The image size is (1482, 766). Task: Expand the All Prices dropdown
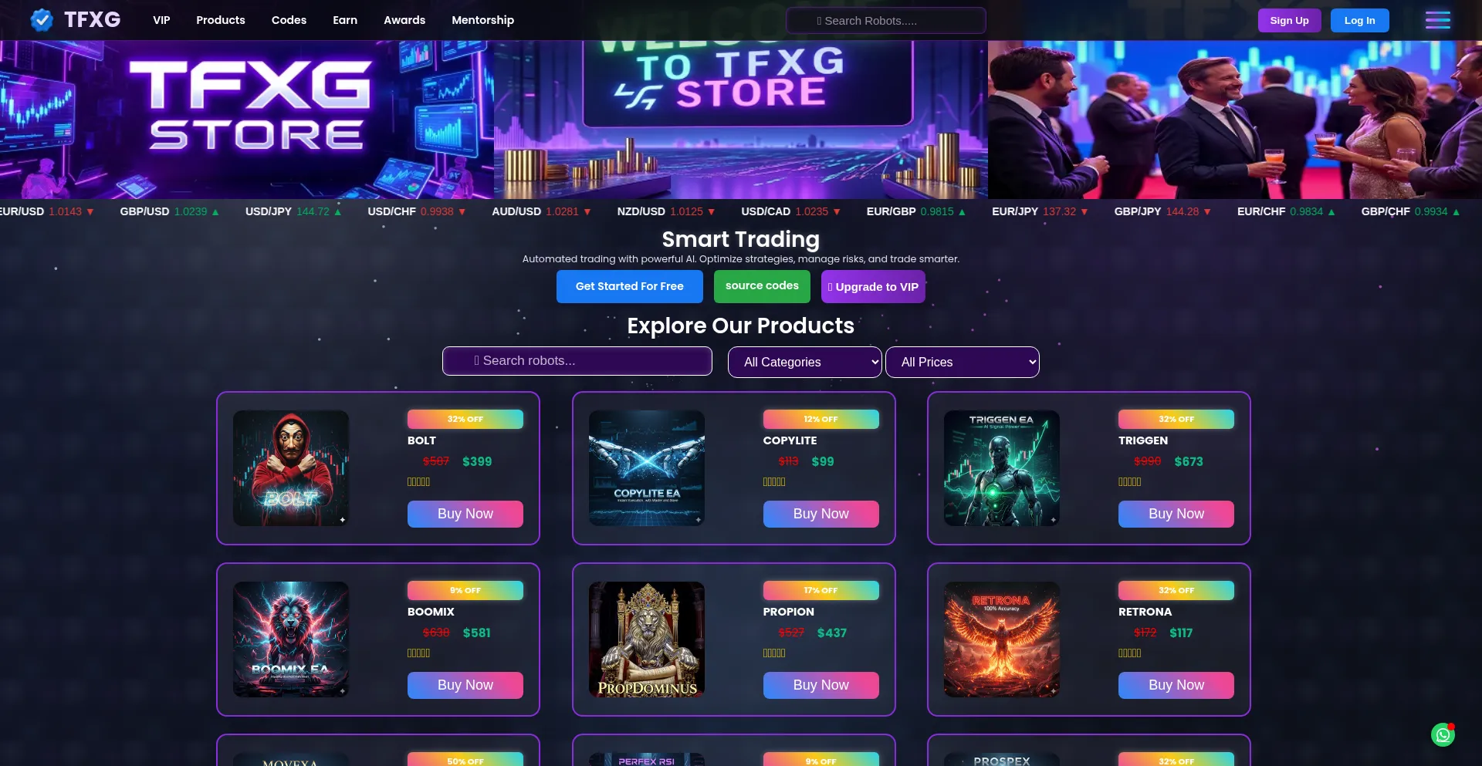[962, 362]
